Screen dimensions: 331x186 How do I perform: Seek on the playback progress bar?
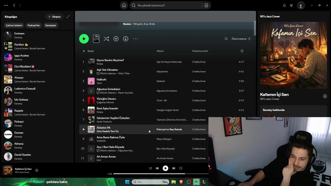[161, 174]
